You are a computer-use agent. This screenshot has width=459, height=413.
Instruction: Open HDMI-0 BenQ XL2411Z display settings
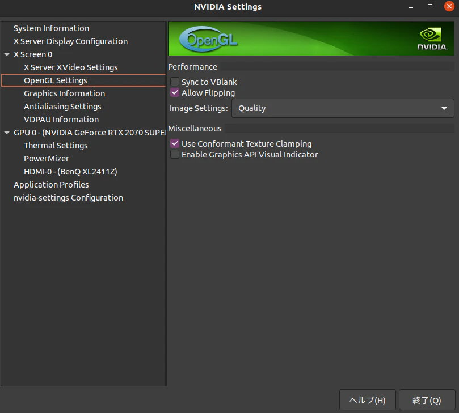point(70,172)
